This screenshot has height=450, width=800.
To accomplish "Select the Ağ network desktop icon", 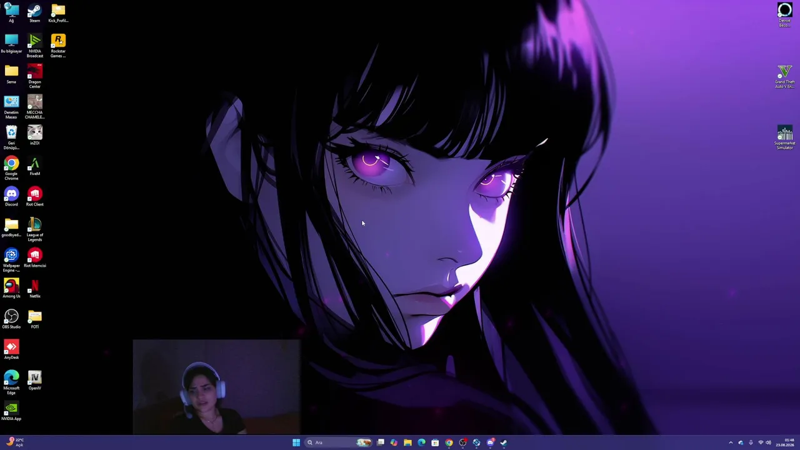I will [x=11, y=13].
